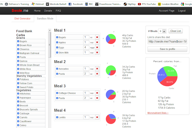Open the # Meals dropdown

pyautogui.click(x=162, y=31)
